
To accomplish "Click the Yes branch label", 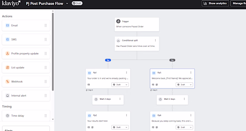I will (x=108, y=60).
